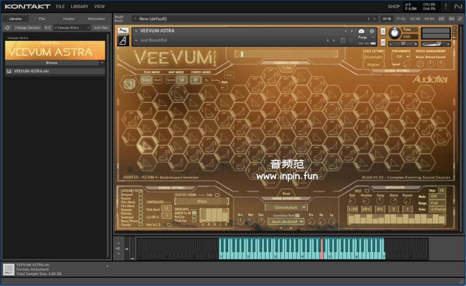
Task: Open the Convolution effect dropdown
Action: 286,207
